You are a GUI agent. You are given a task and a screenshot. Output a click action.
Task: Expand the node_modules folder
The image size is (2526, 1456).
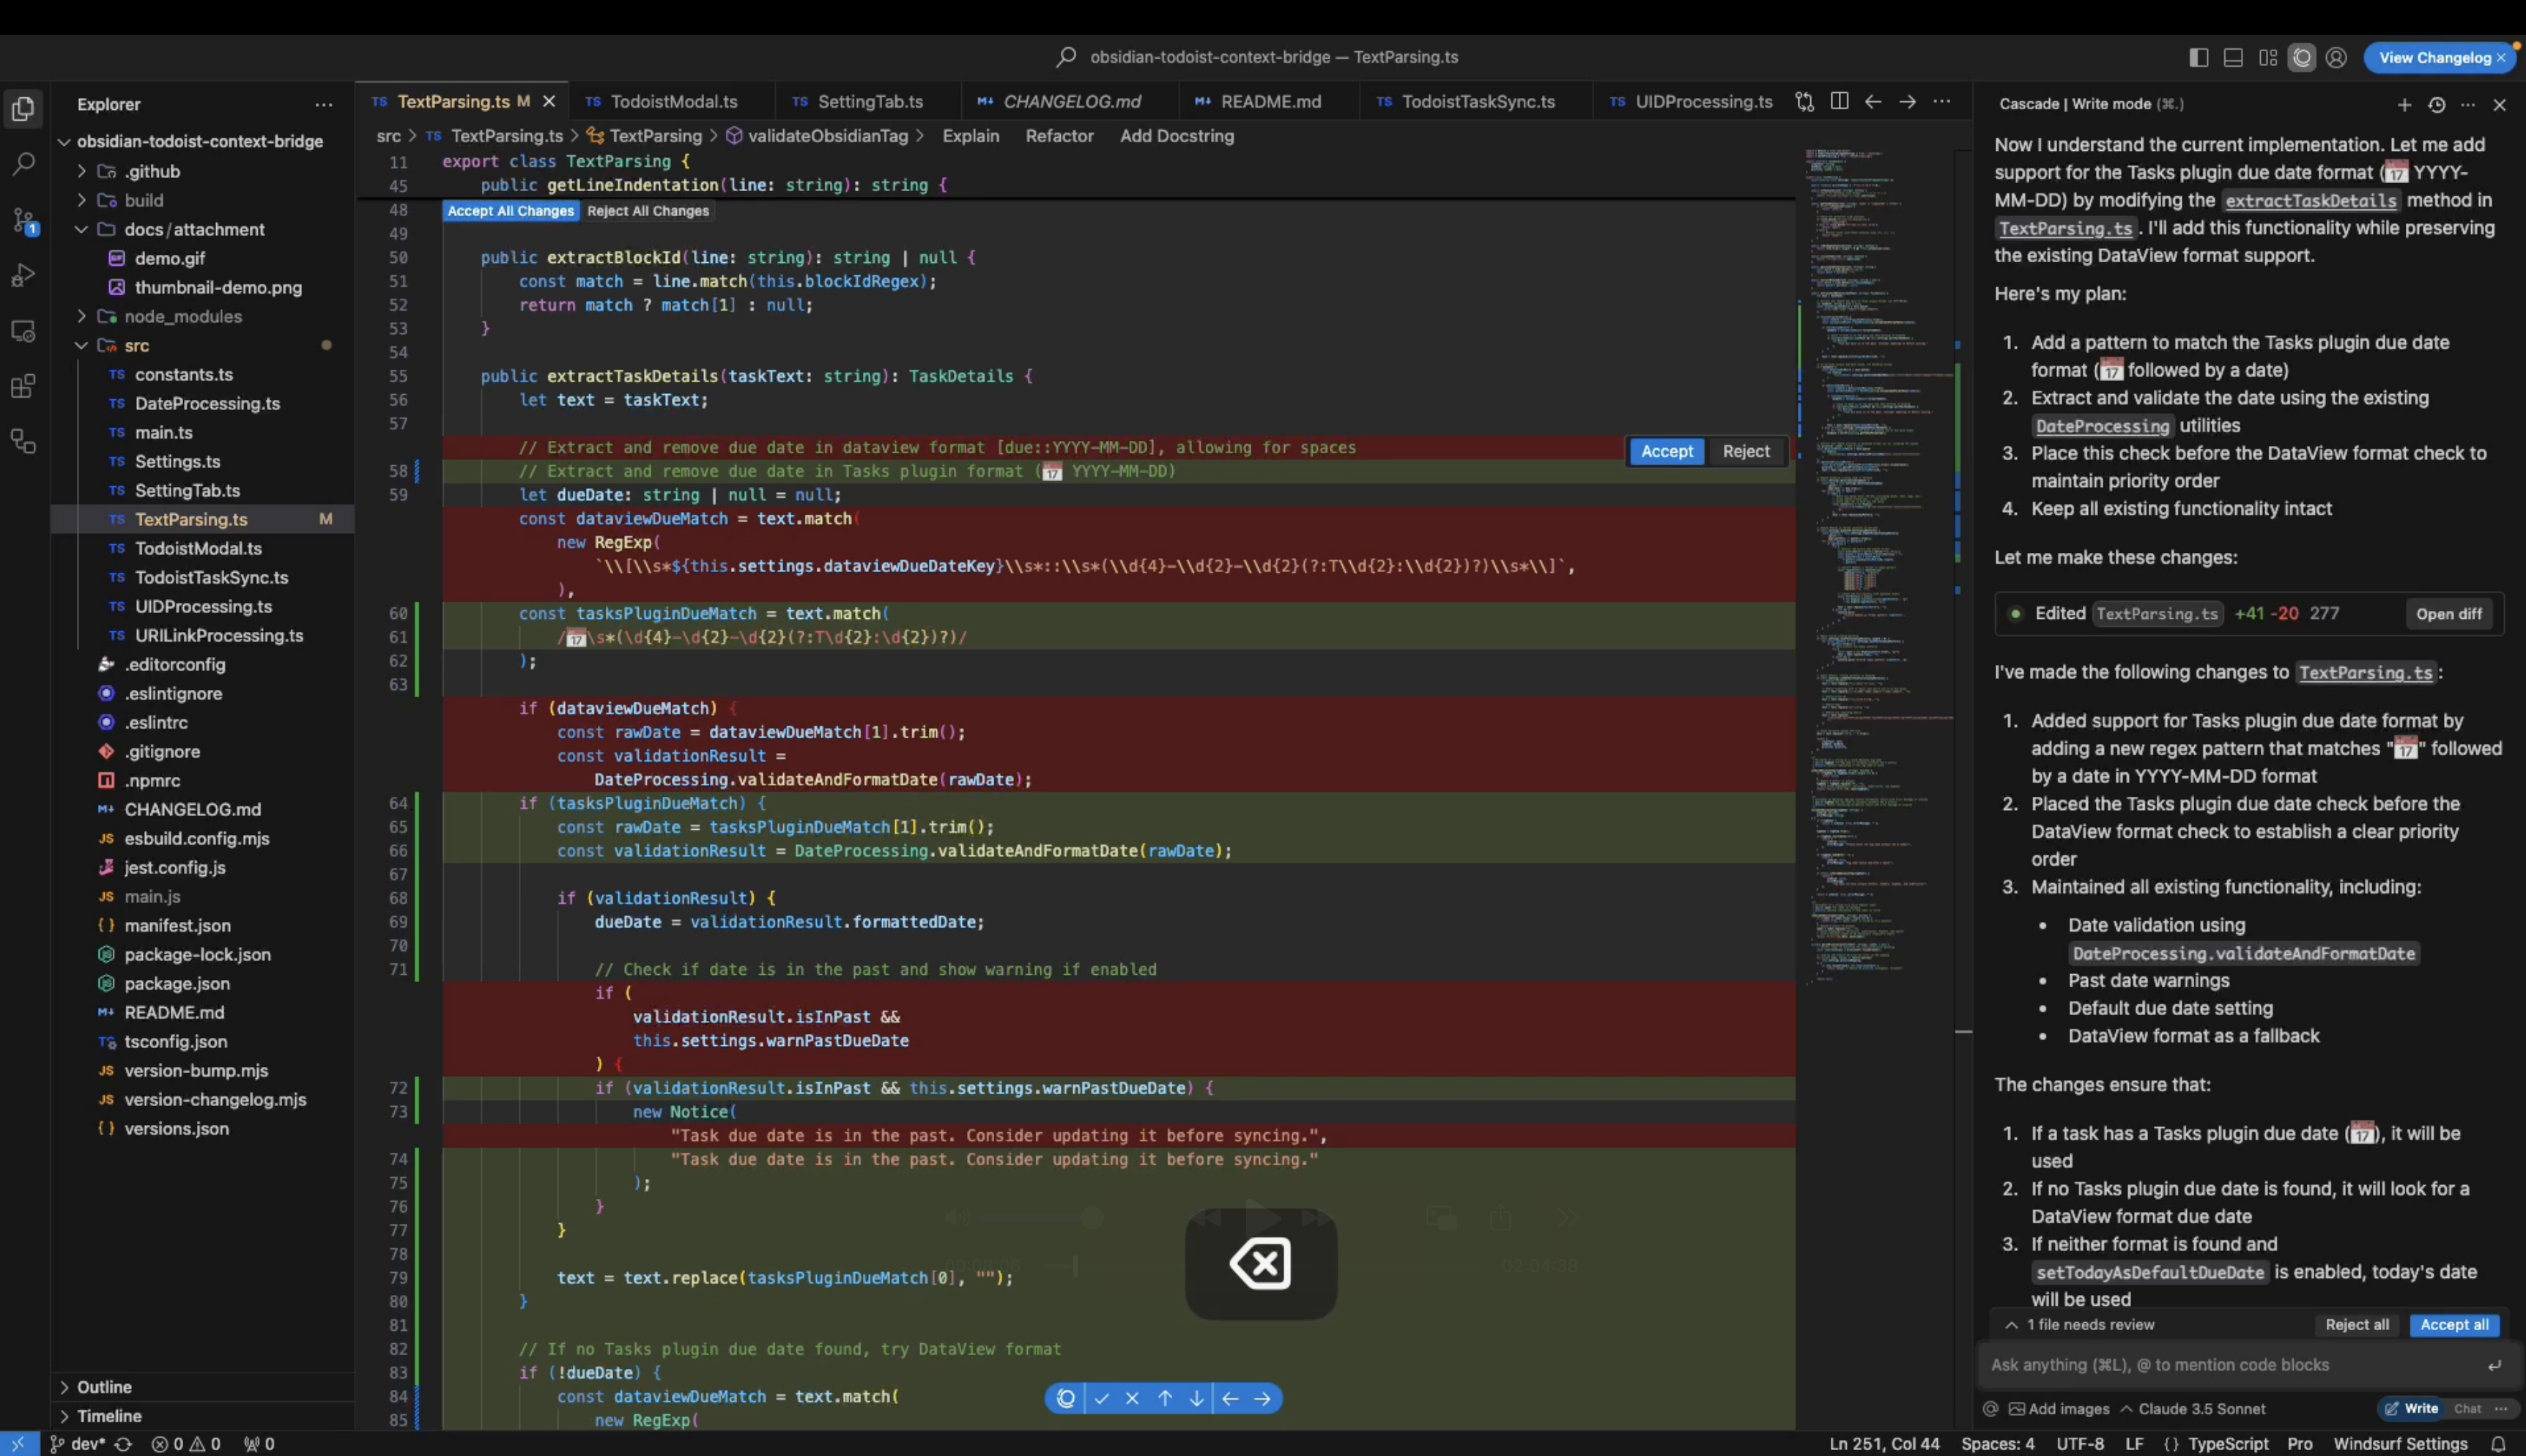click(182, 316)
